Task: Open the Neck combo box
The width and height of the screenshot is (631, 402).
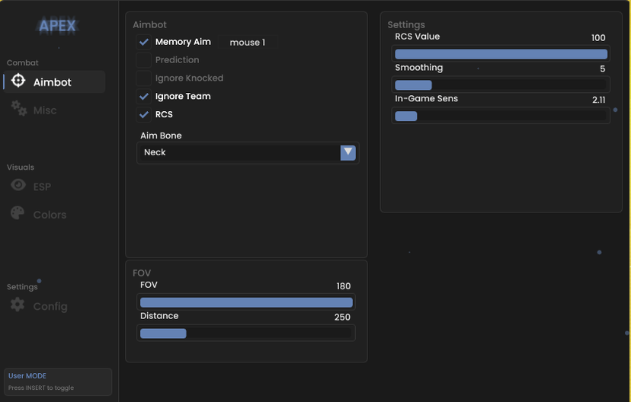Action: tap(240, 152)
